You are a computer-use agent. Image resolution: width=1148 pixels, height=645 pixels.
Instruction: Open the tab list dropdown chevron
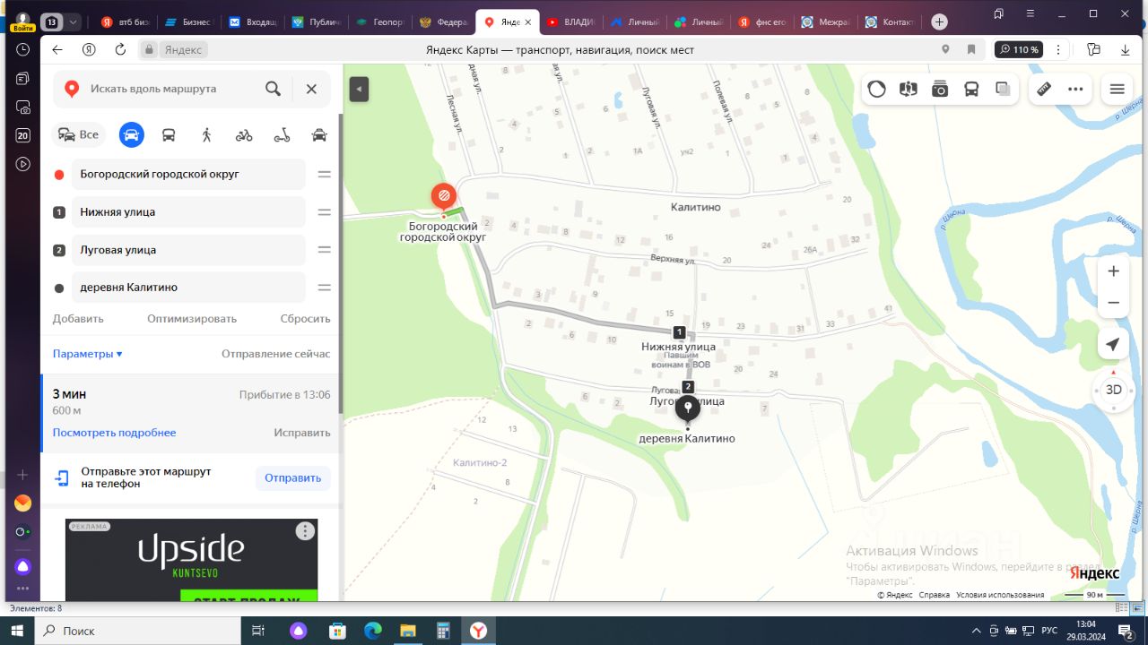pyautogui.click(x=74, y=21)
